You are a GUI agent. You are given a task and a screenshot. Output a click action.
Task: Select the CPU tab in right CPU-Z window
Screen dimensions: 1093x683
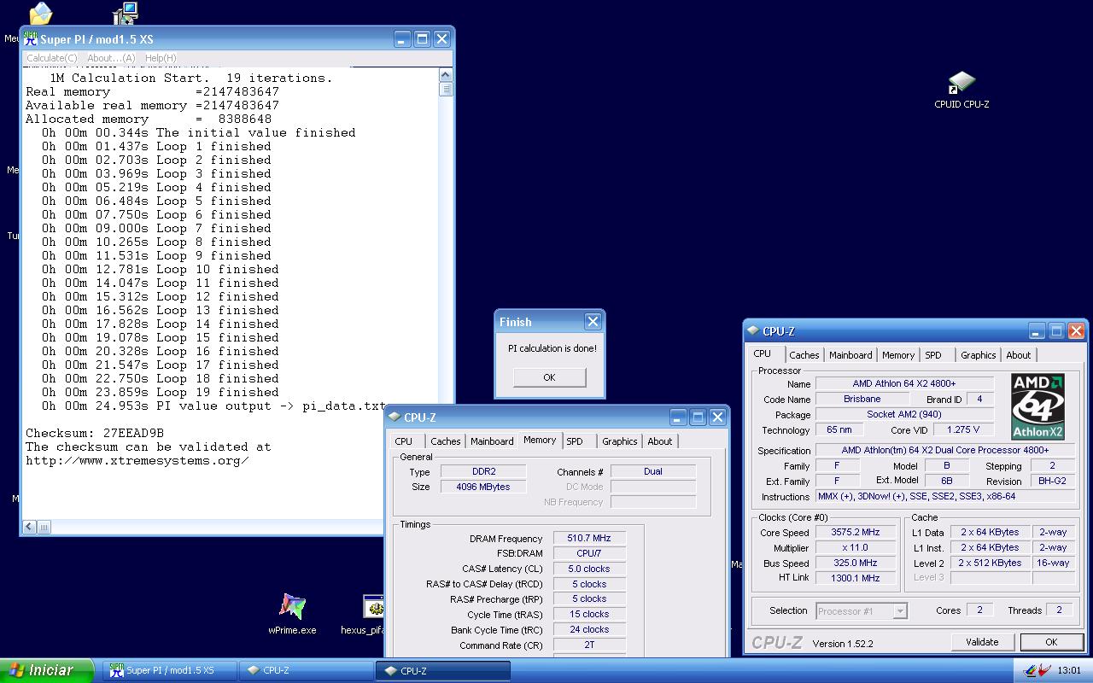pos(763,354)
